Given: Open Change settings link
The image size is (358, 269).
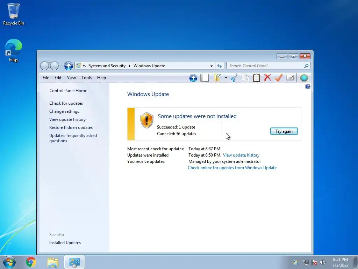Looking at the screenshot, I should (x=64, y=111).
